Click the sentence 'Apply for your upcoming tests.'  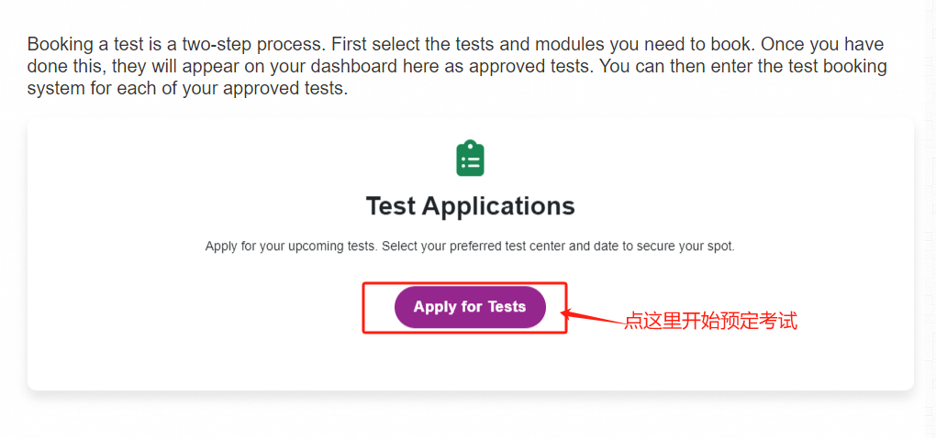[x=292, y=246]
